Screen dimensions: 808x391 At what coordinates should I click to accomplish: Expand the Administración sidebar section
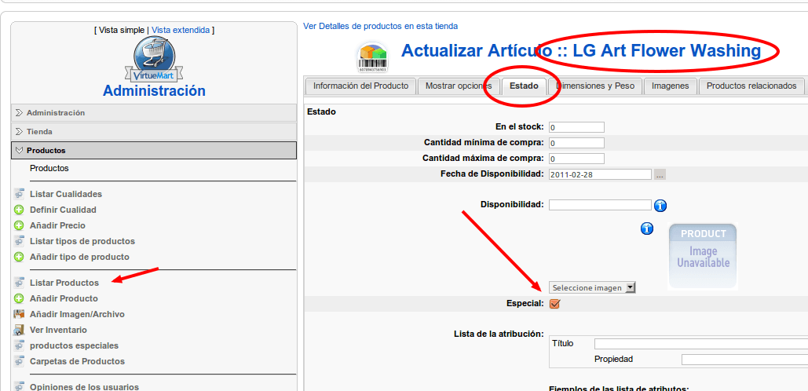point(154,112)
